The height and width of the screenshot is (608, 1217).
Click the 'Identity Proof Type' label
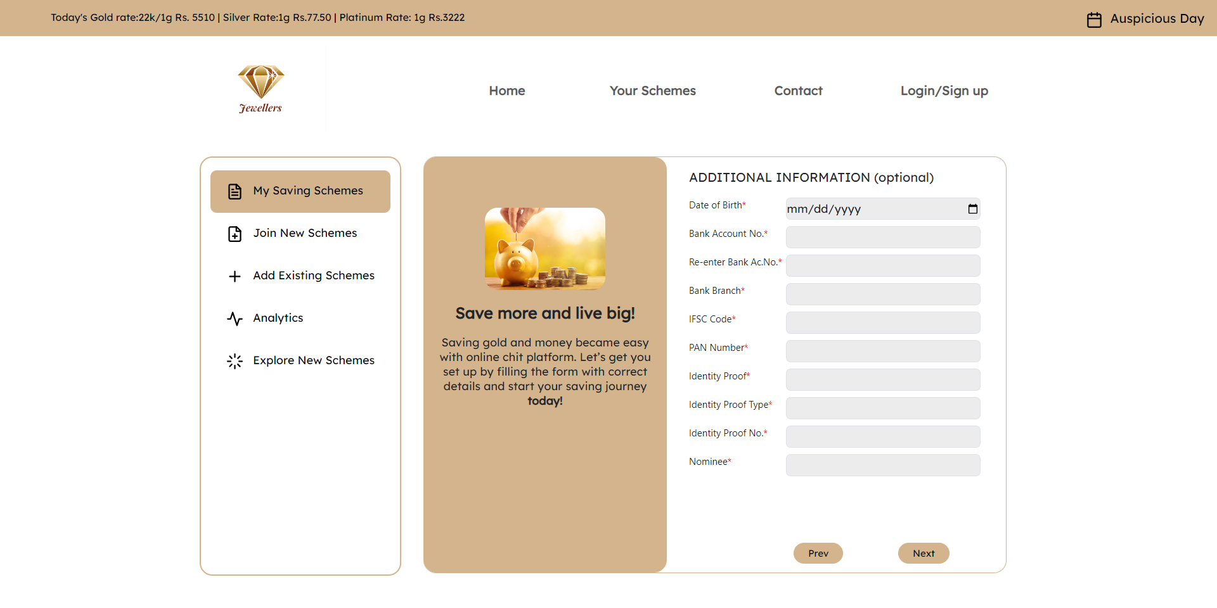[729, 405]
